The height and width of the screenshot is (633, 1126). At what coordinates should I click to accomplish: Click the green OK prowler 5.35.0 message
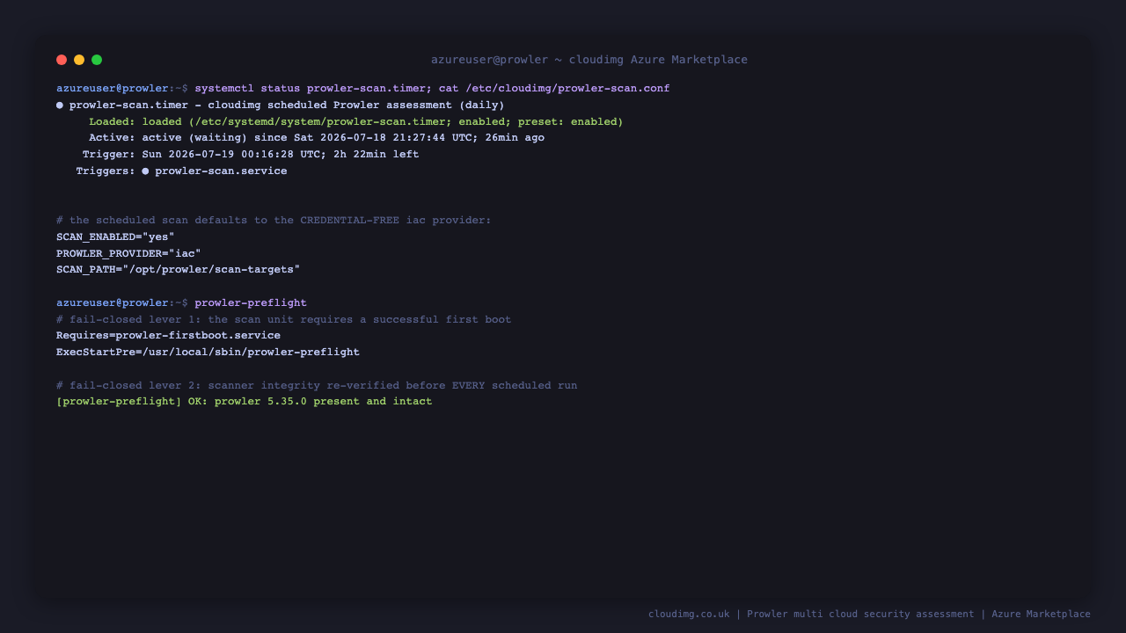[245, 402]
